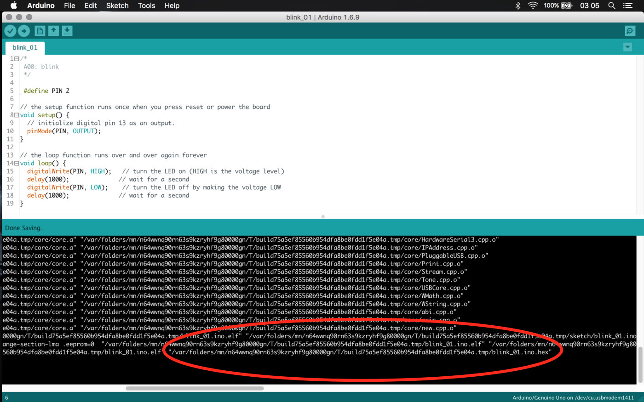Select the blink_01 sketch tab

point(25,48)
